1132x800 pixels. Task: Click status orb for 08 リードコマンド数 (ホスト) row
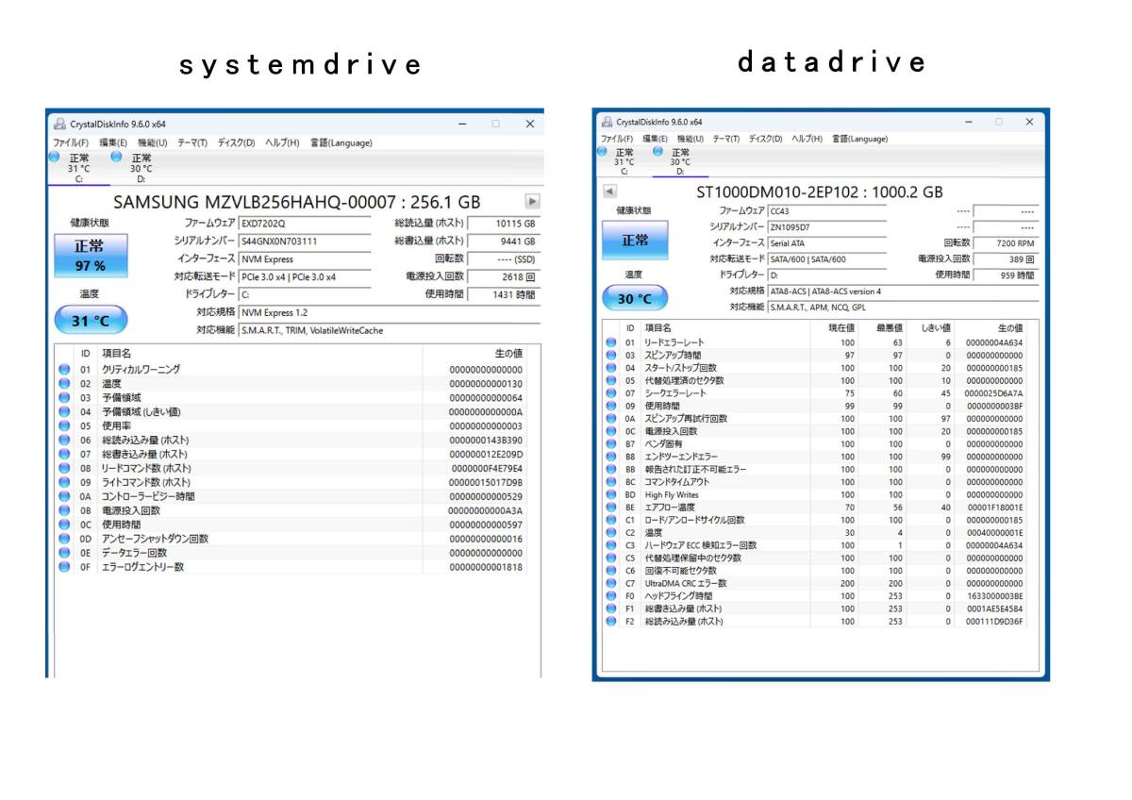tap(64, 468)
